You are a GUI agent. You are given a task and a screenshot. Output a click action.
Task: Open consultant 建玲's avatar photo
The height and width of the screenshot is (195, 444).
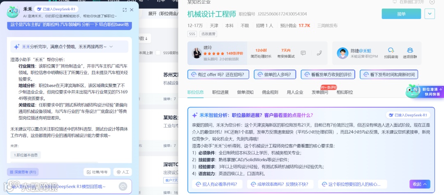(197, 53)
